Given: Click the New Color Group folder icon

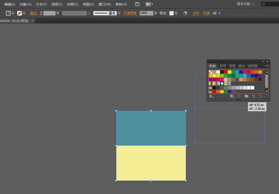Looking at the screenshot, I should pos(246,96).
